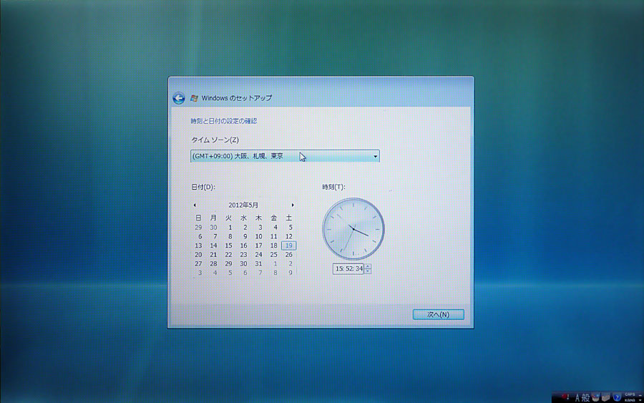This screenshot has width=644, height=403.
Task: Click the 水 Wednesday column header
Action: (x=243, y=218)
